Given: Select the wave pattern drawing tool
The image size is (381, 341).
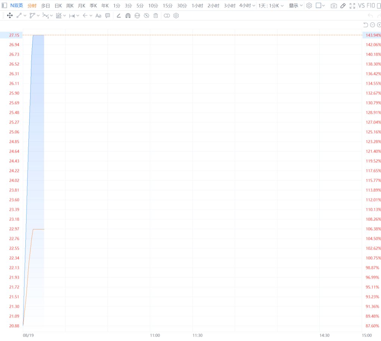Looking at the screenshot, I should (x=45, y=16).
